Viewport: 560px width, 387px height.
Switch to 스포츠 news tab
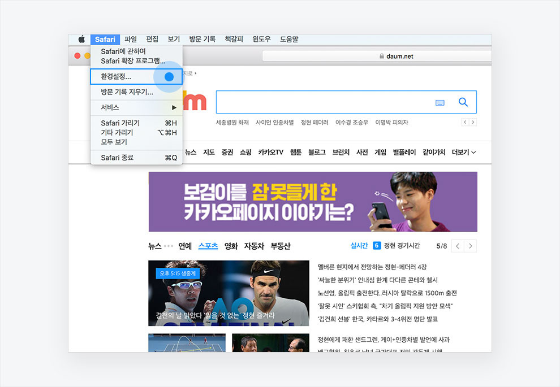[x=208, y=246]
